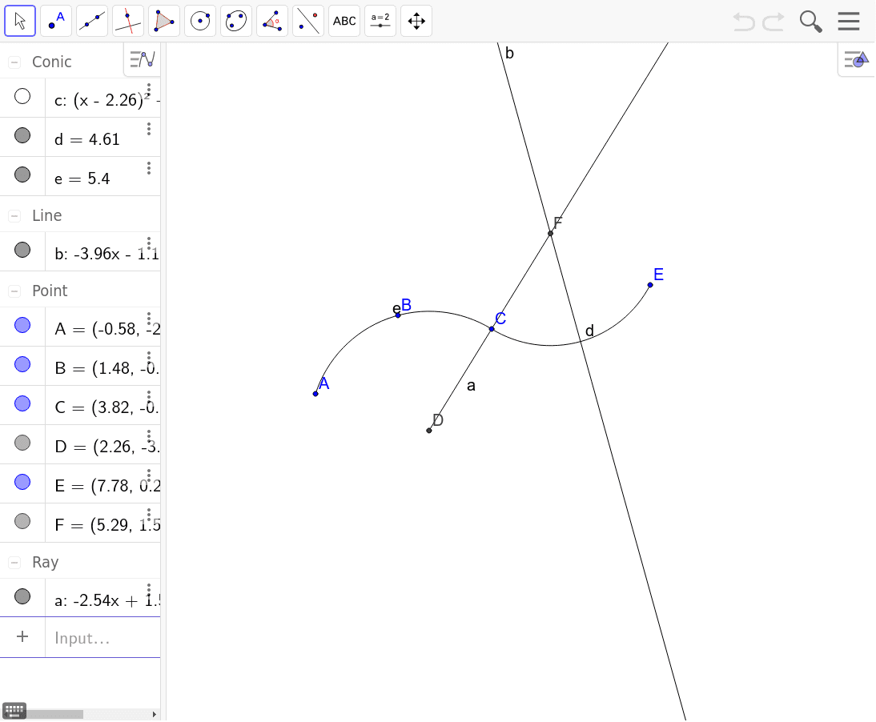Viewport: 876px width, 722px height.
Task: Open the graphics view style bar
Action: click(857, 59)
